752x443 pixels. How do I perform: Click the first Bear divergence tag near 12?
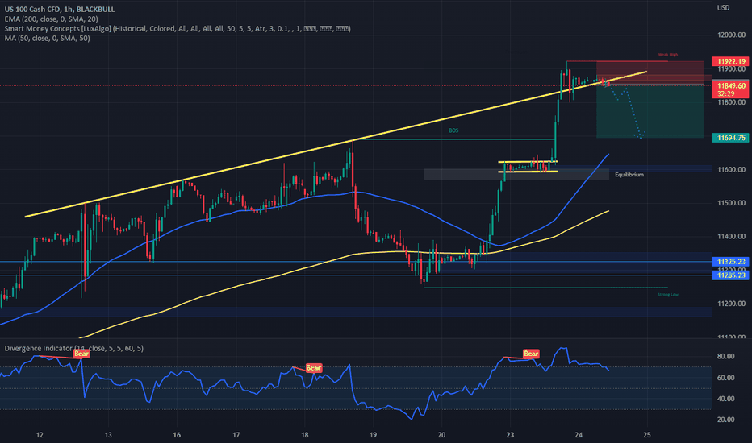(x=81, y=354)
